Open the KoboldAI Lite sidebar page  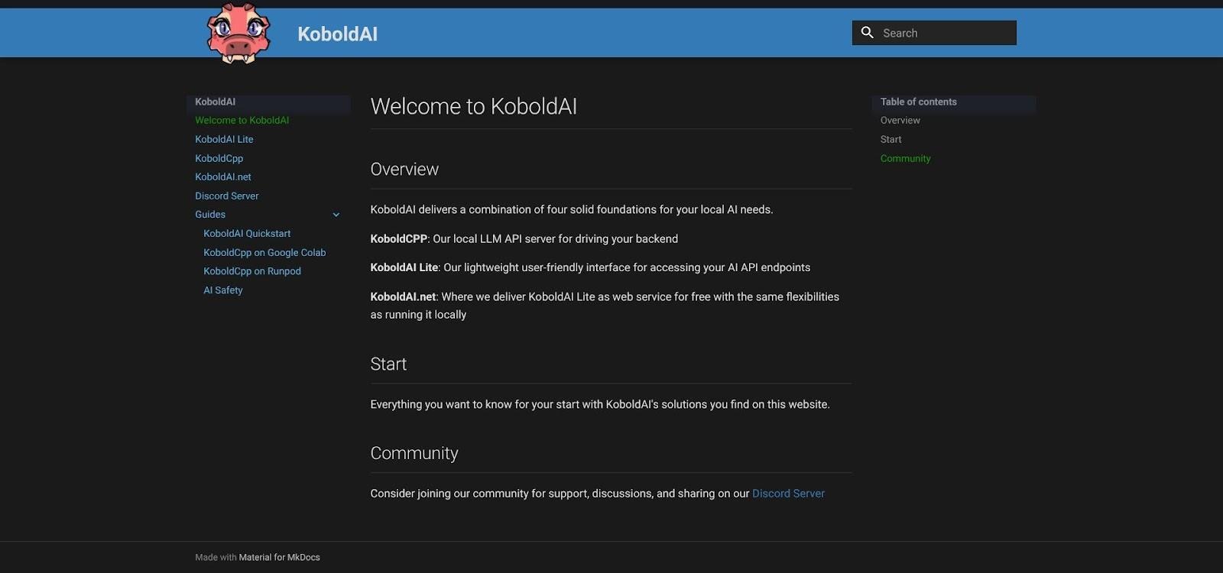[224, 139]
